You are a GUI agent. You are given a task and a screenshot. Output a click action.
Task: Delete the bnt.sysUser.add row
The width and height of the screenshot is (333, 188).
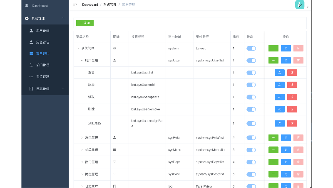[292, 85]
